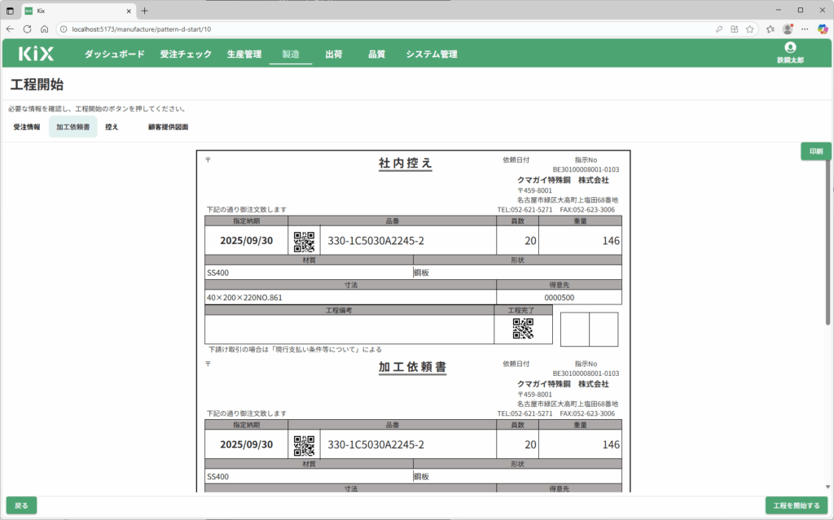Go to the ダッシュボード menu
This screenshot has width=834, height=520.
[114, 55]
